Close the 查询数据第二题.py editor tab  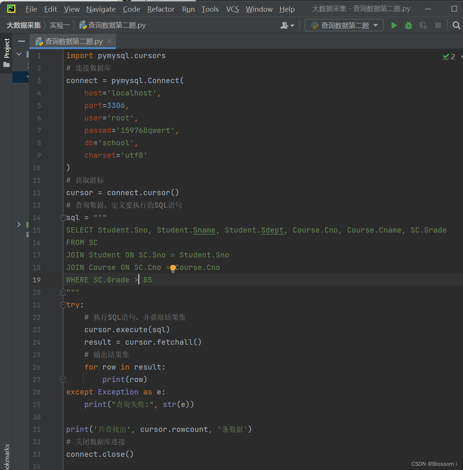coord(110,41)
